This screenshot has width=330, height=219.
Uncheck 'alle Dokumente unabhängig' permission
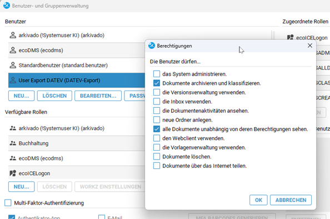[x=157, y=129]
